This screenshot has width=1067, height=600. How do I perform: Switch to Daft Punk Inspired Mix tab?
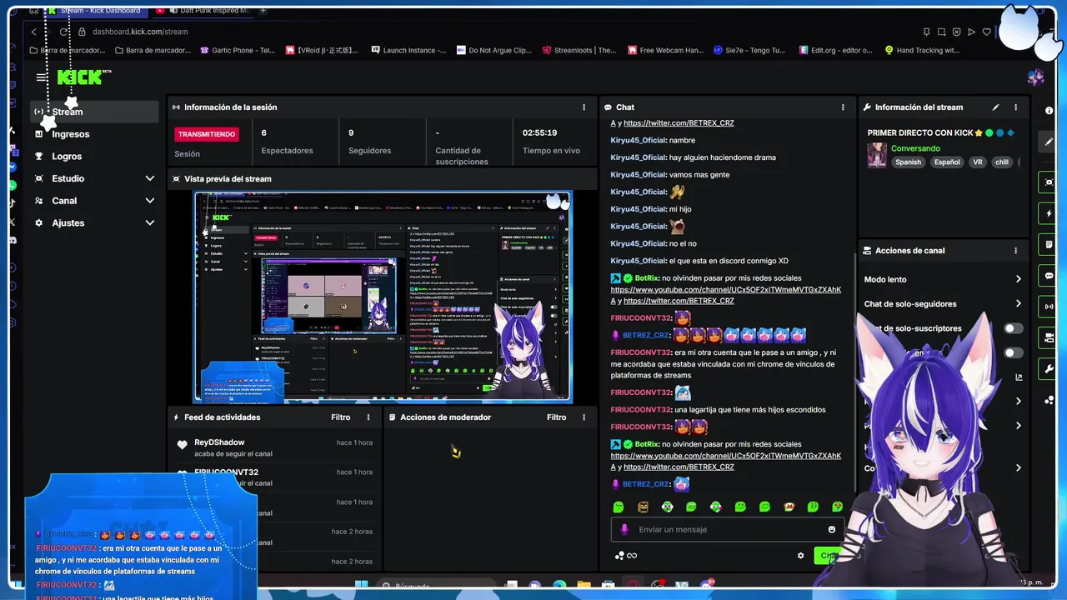coord(202,11)
